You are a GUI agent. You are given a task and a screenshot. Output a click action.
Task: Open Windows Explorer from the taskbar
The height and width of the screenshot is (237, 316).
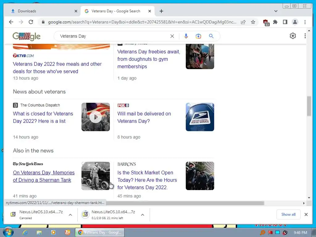point(39,232)
